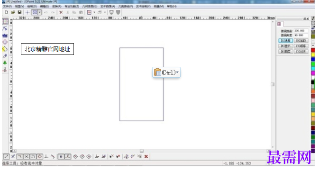Select the pink square tab in right panel
Screen dimensions: 320x172
point(279,24)
